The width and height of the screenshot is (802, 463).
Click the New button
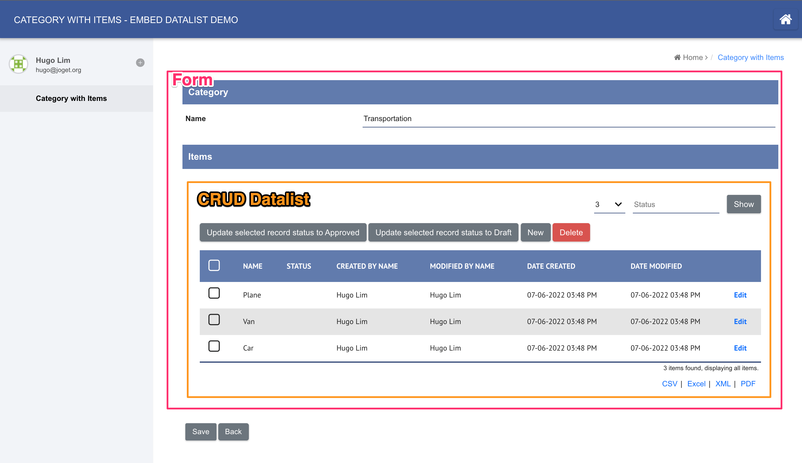pyautogui.click(x=535, y=232)
